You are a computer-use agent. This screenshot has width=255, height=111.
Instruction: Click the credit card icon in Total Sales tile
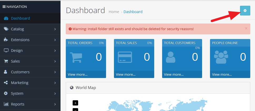pos(125,57)
